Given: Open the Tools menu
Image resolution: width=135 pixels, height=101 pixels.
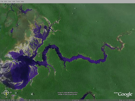Looking at the screenshot, I should tap(18, 1).
